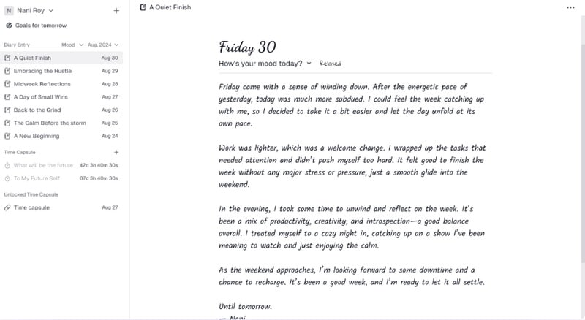Click the link icon of unlocked Time capsule
585x320 pixels.
tap(7, 207)
